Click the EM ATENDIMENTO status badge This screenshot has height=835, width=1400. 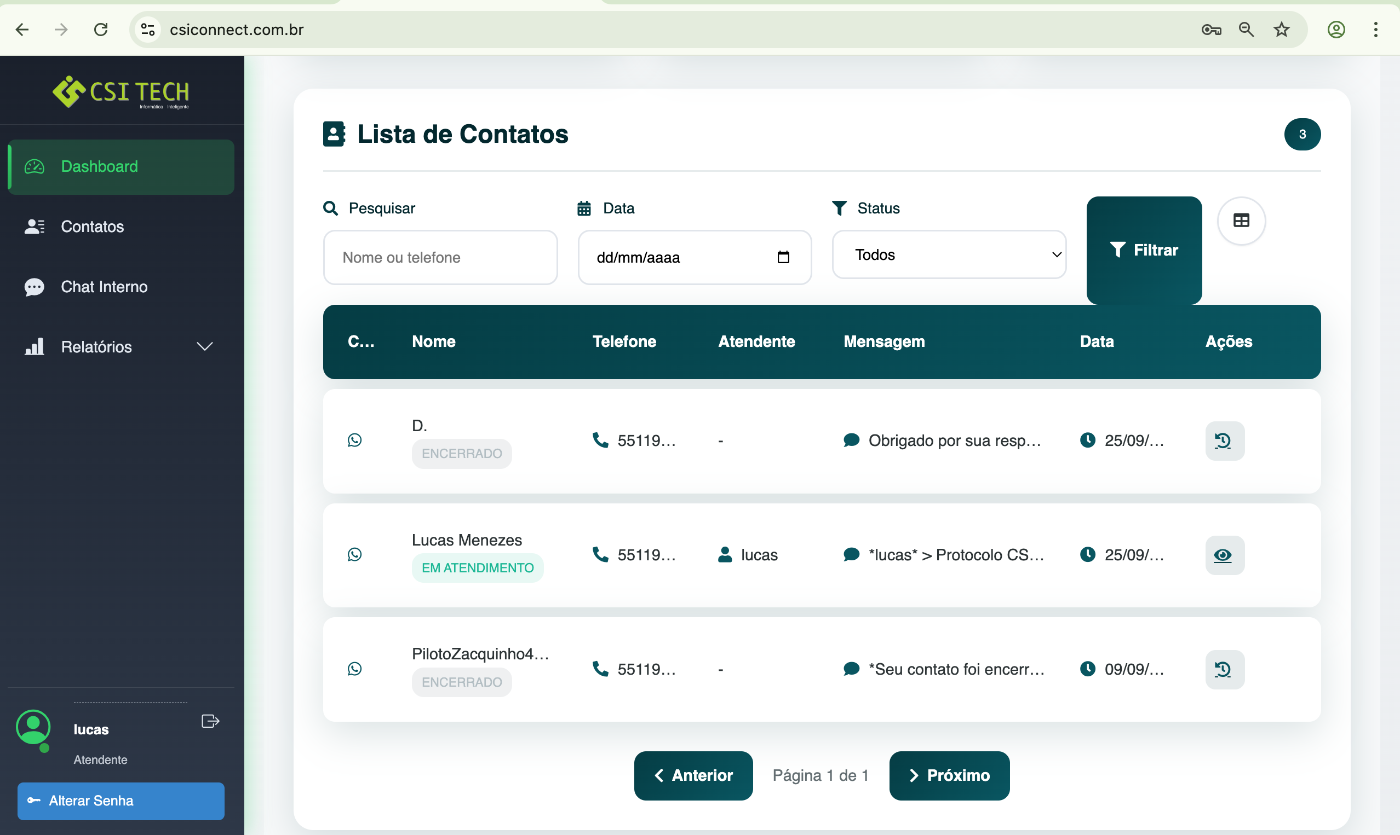477,567
